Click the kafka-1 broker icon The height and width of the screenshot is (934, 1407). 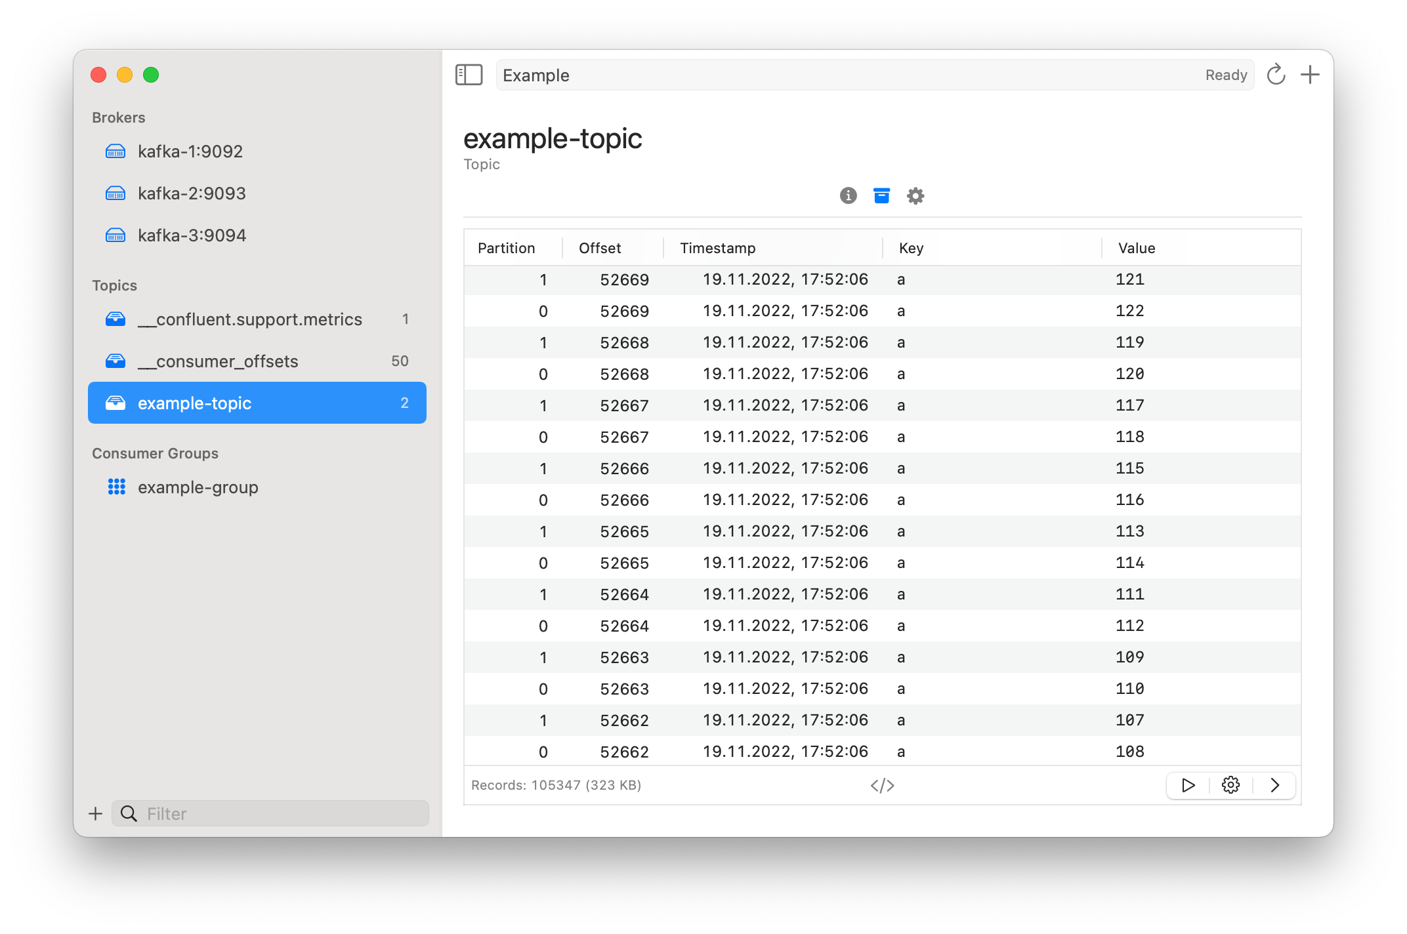[115, 152]
